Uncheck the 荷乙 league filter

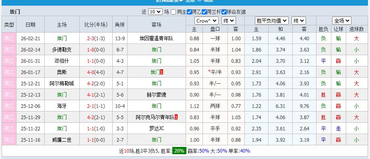pyautogui.click(x=189, y=12)
